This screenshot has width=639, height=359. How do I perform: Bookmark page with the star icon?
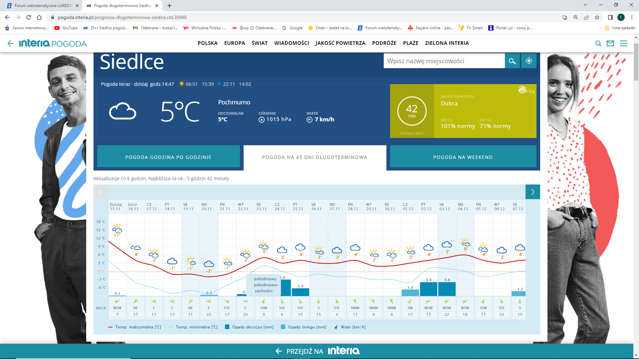click(x=597, y=17)
